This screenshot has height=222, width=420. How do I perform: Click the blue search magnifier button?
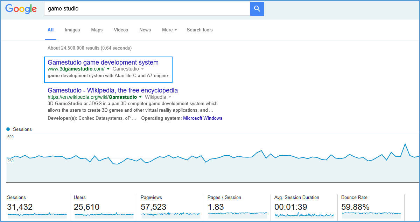pos(257,9)
